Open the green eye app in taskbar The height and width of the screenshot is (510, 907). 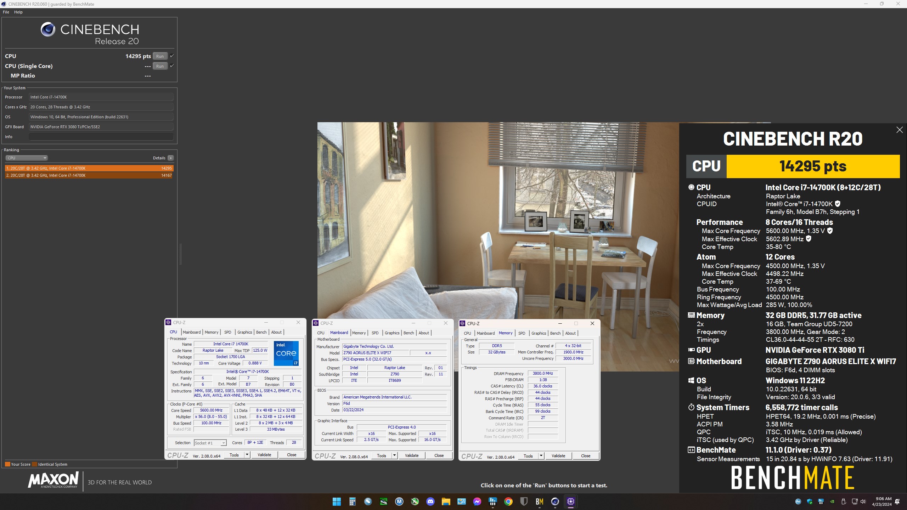[x=383, y=501]
